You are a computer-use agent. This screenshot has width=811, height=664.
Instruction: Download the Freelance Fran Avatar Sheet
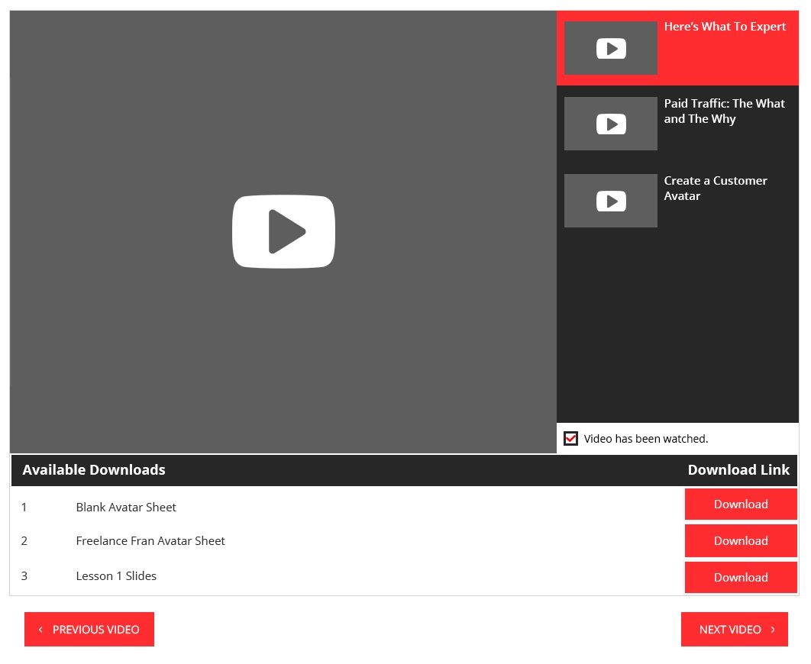coord(740,540)
